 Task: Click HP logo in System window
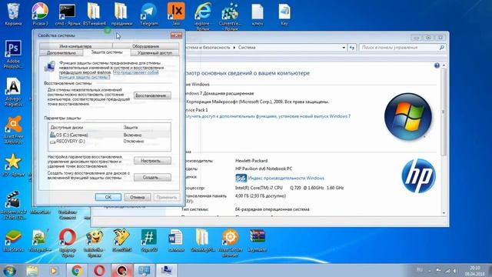click(x=418, y=176)
